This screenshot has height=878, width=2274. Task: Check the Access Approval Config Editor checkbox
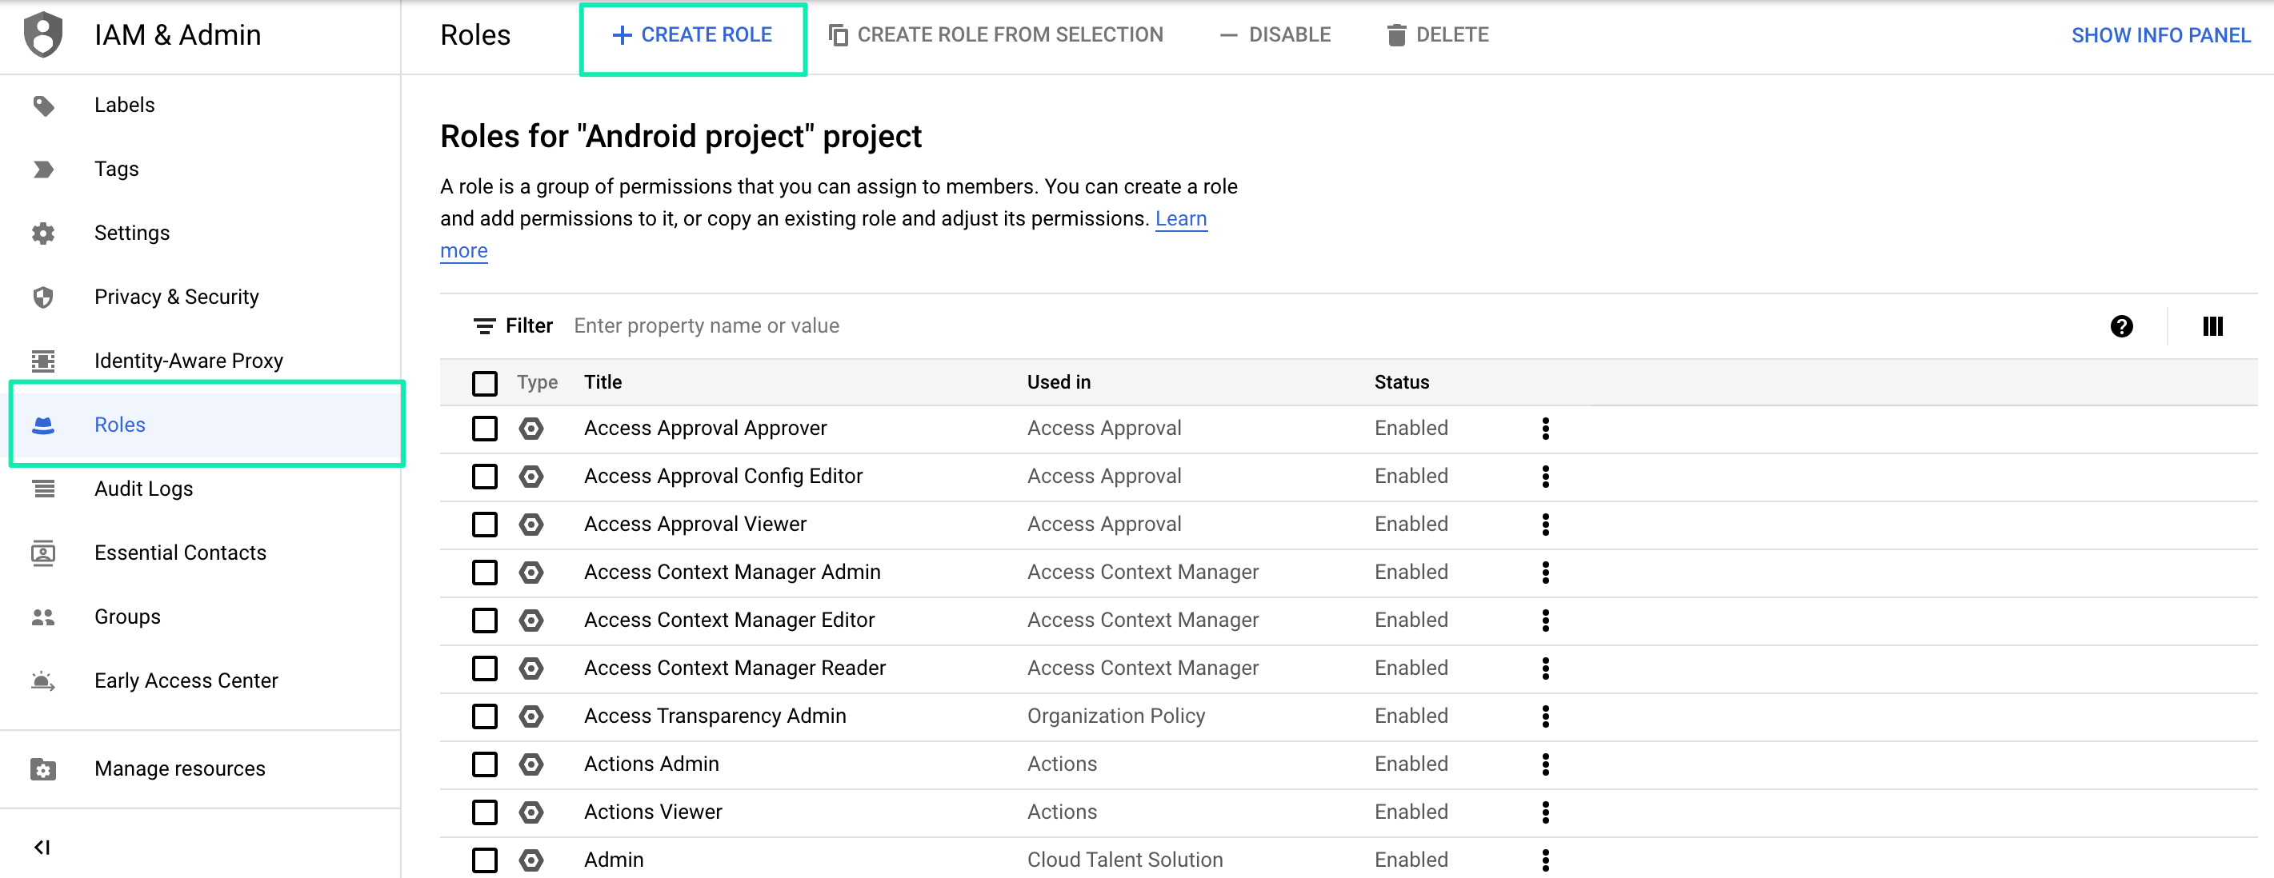pyautogui.click(x=485, y=477)
